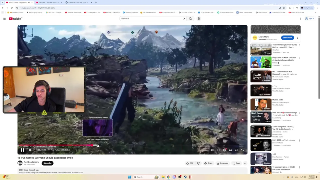This screenshot has width=320, height=180.
Task: View full playlist for Mix Tamer Ashour
Action: click(278, 79)
